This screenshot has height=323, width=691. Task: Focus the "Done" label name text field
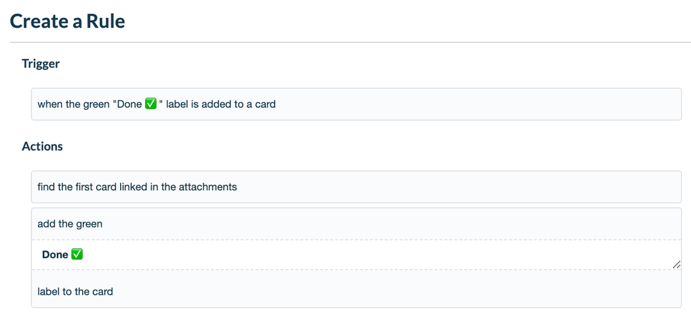click(x=356, y=255)
